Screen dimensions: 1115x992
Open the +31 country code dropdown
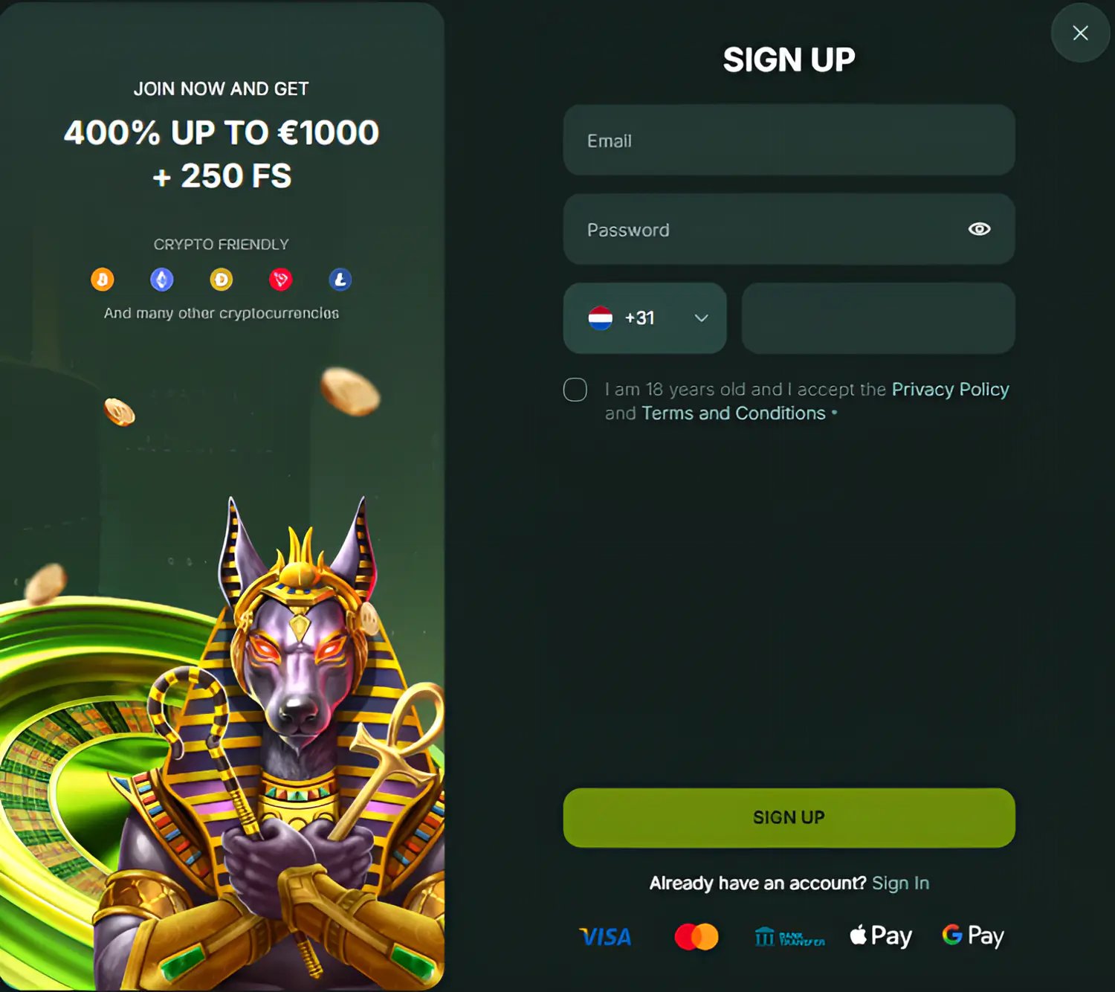[x=644, y=318]
